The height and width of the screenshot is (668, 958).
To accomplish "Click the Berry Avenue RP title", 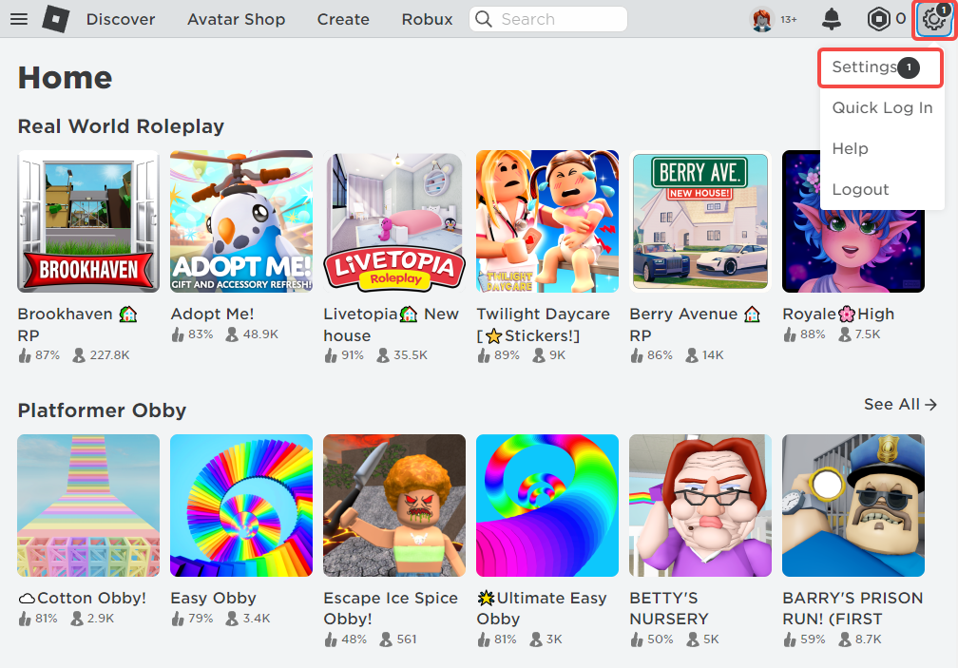I will (695, 325).
